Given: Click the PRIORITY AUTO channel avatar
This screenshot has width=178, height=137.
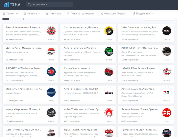Looking at the screenshot, I should click(x=51, y=72).
